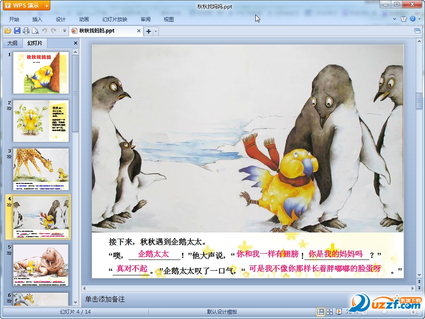425x319 pixels.
Task: Switch to the 大纲 outline tab
Action: click(12, 43)
